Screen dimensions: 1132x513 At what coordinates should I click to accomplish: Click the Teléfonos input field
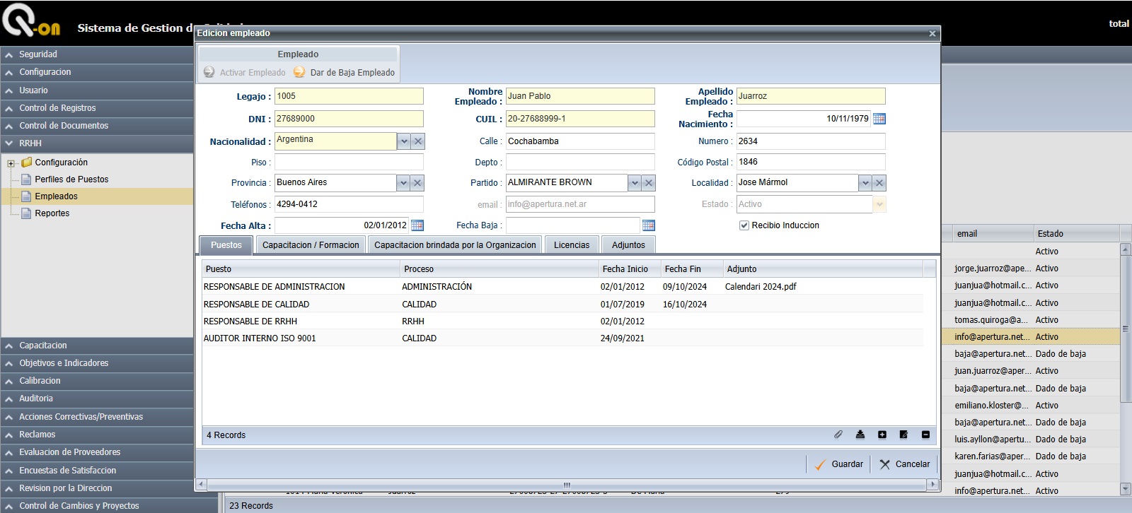pyautogui.click(x=349, y=204)
